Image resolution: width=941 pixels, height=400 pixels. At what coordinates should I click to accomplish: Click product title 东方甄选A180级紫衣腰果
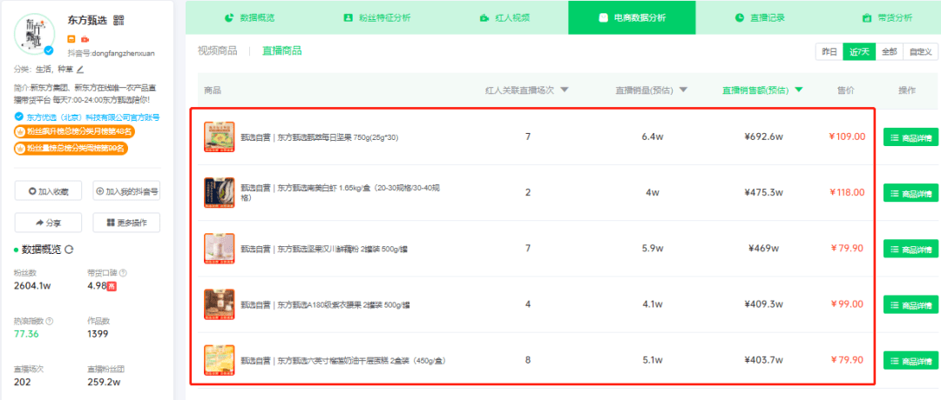(325, 305)
